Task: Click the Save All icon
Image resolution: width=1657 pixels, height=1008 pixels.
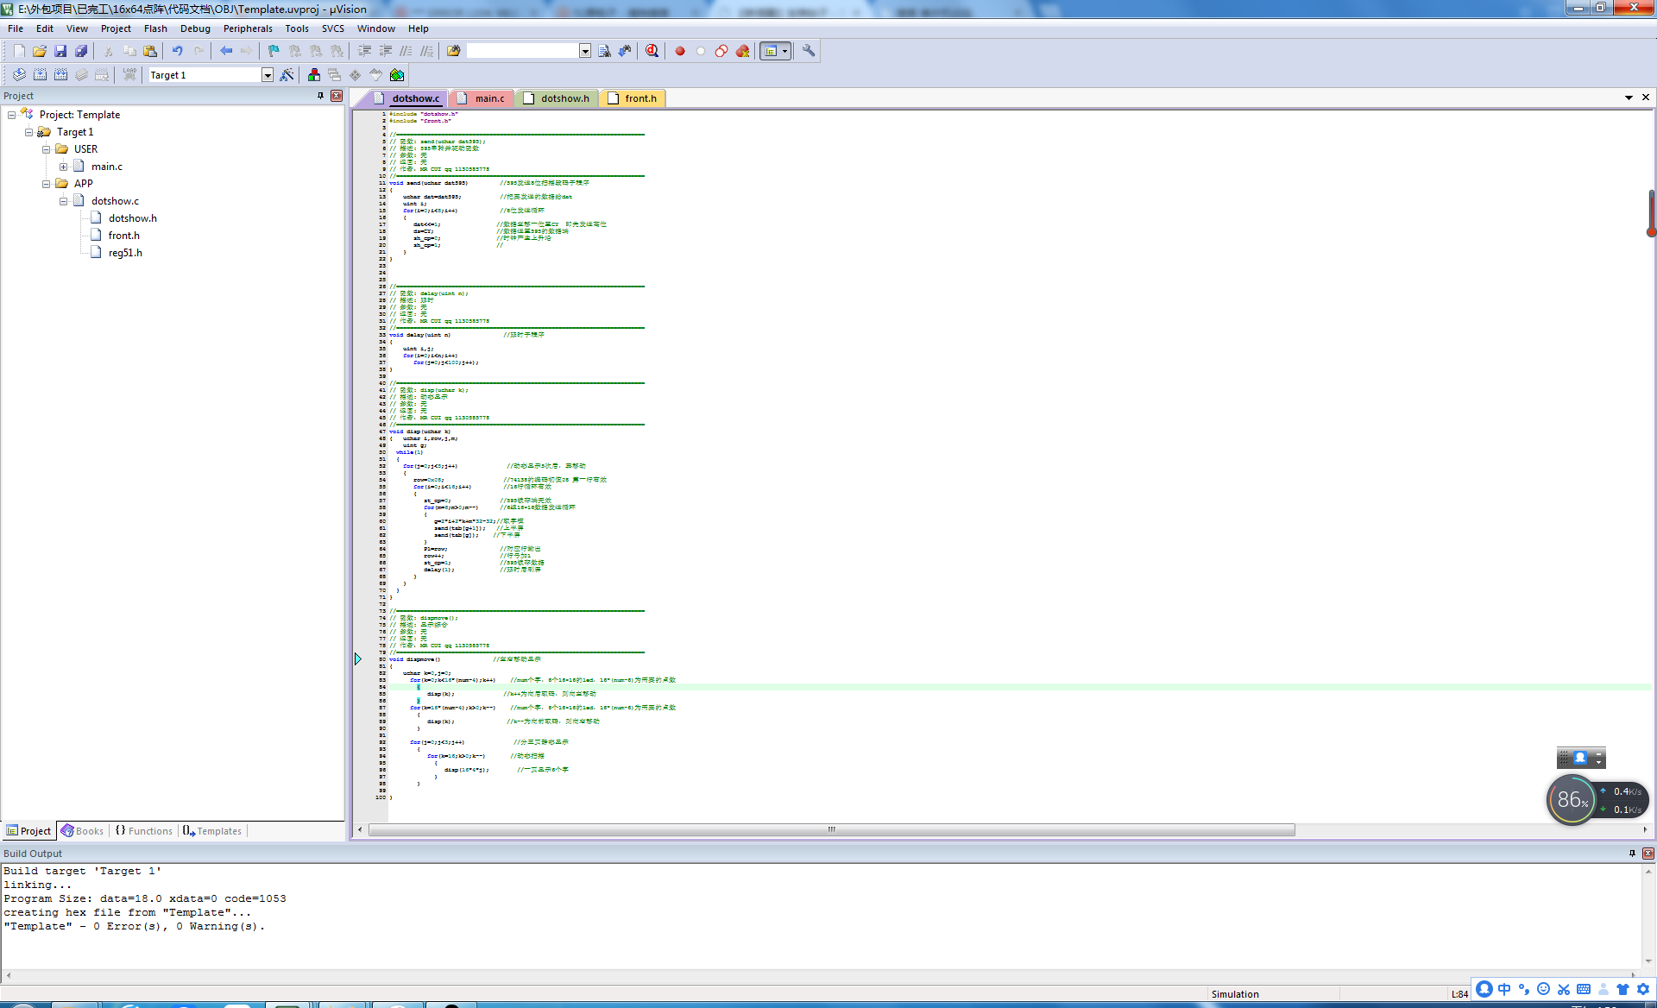Action: [x=81, y=51]
